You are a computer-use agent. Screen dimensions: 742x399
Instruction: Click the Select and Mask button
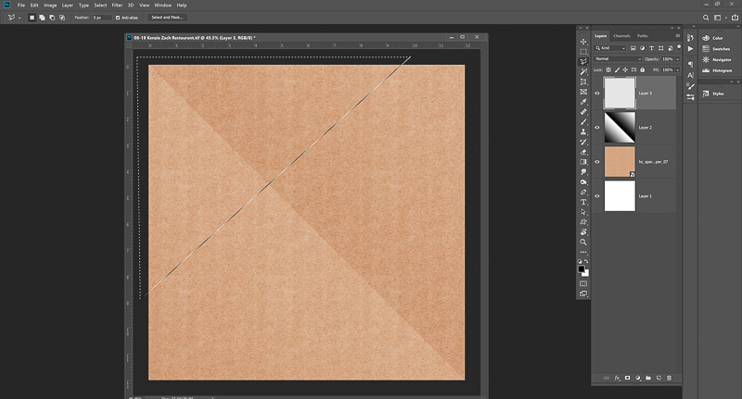pyautogui.click(x=168, y=18)
